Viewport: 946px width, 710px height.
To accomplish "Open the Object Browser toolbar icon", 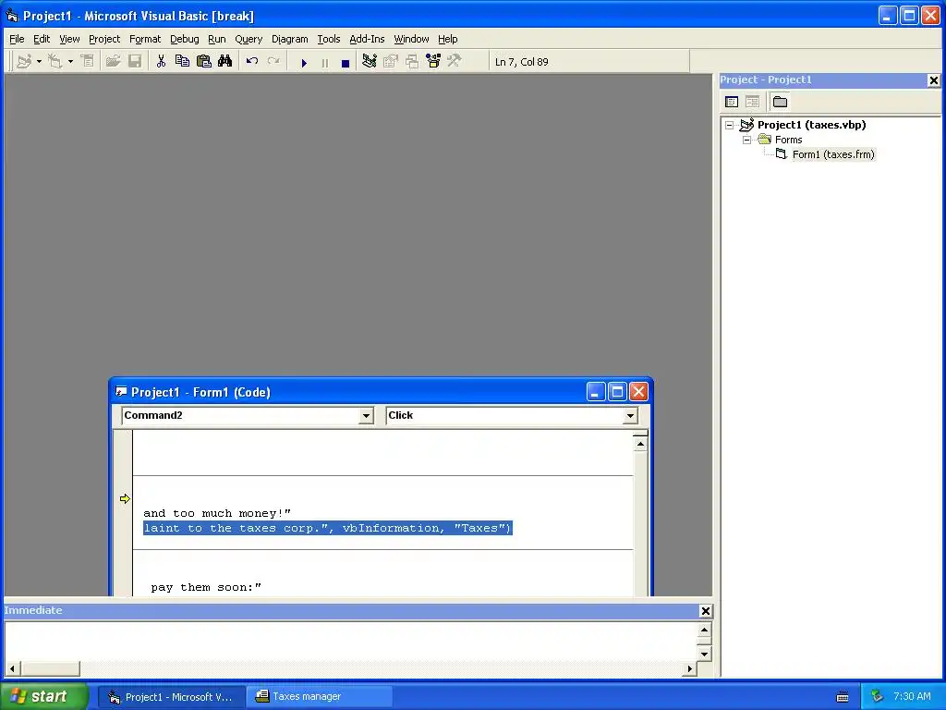I will click(x=433, y=62).
